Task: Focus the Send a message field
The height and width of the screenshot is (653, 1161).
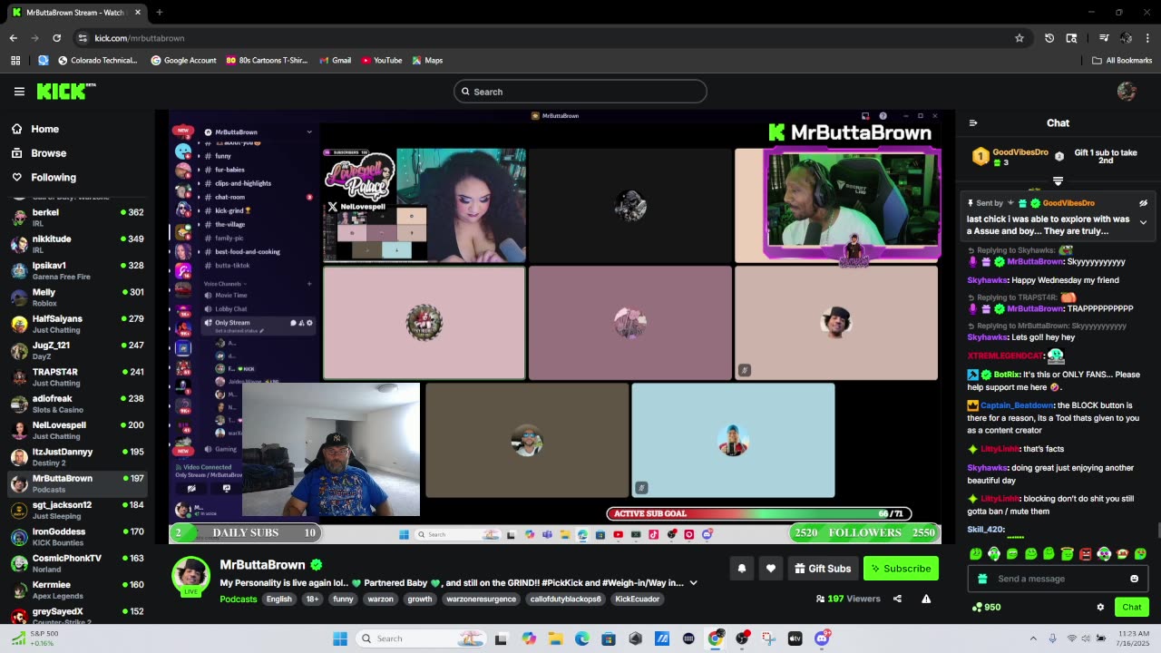Action: click(1058, 579)
